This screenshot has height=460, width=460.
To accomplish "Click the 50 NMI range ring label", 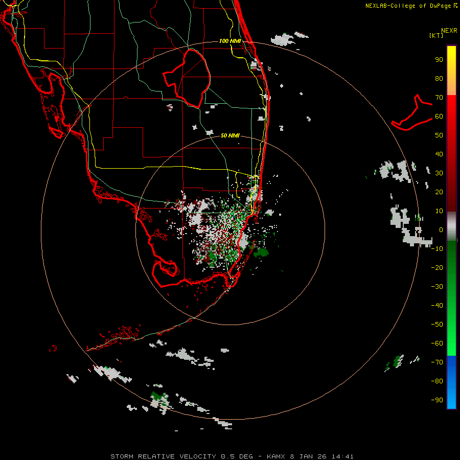I will pyautogui.click(x=230, y=135).
